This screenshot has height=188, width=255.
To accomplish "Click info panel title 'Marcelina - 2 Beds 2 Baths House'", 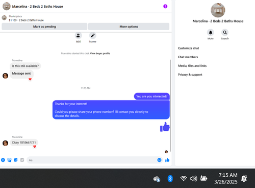I will [218, 21].
